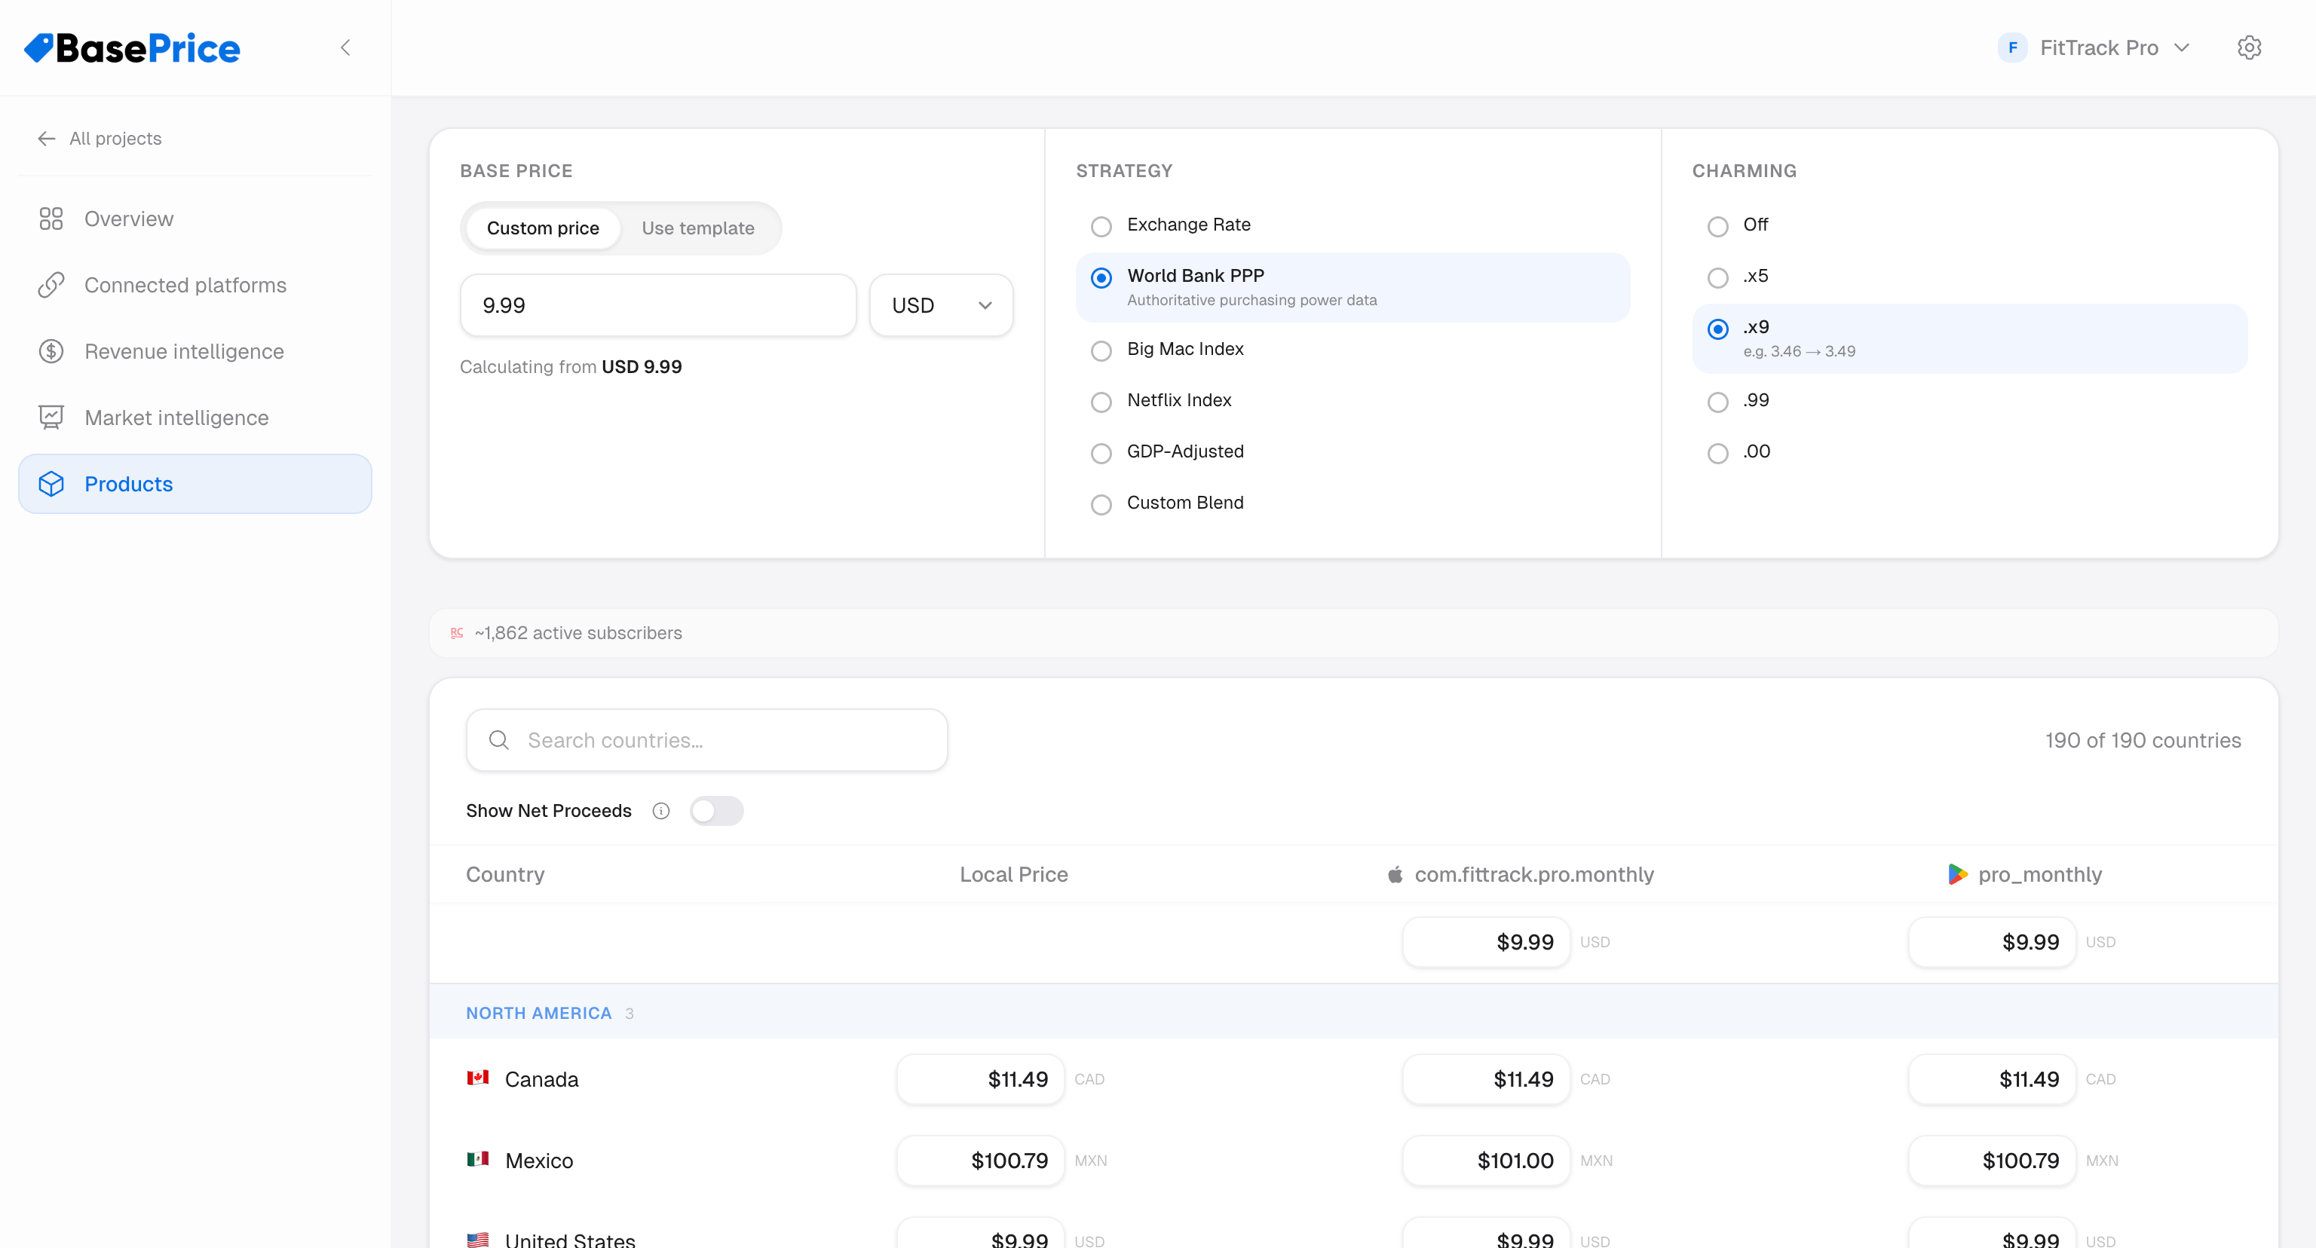
Task: Open the FitTrack Pro project dropdown
Action: [x=2094, y=47]
